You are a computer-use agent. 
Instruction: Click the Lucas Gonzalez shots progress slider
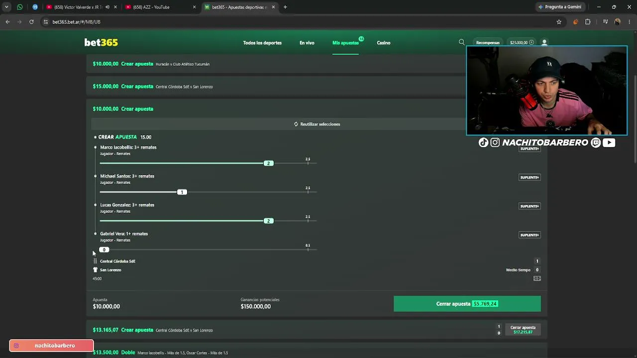point(208,221)
